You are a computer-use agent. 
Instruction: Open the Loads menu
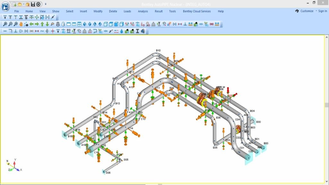[127, 11]
